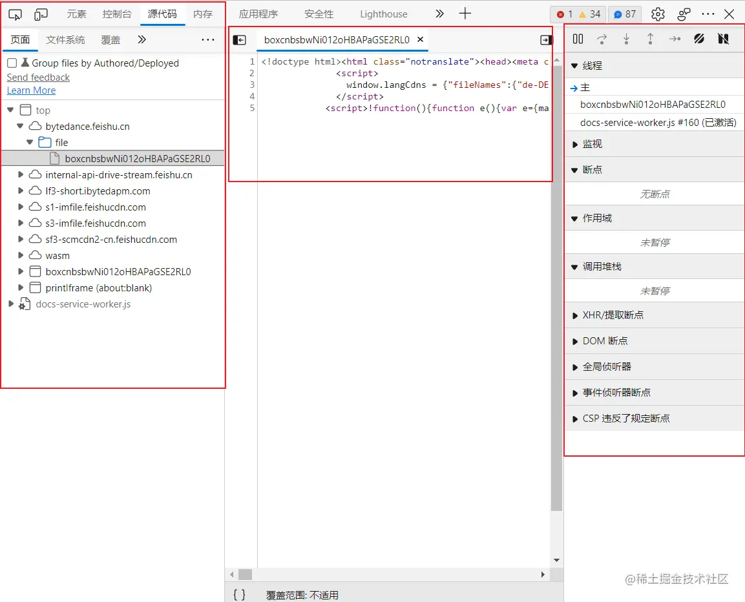
Task: Switch to the 元素 Elements tab
Action: pyautogui.click(x=76, y=14)
